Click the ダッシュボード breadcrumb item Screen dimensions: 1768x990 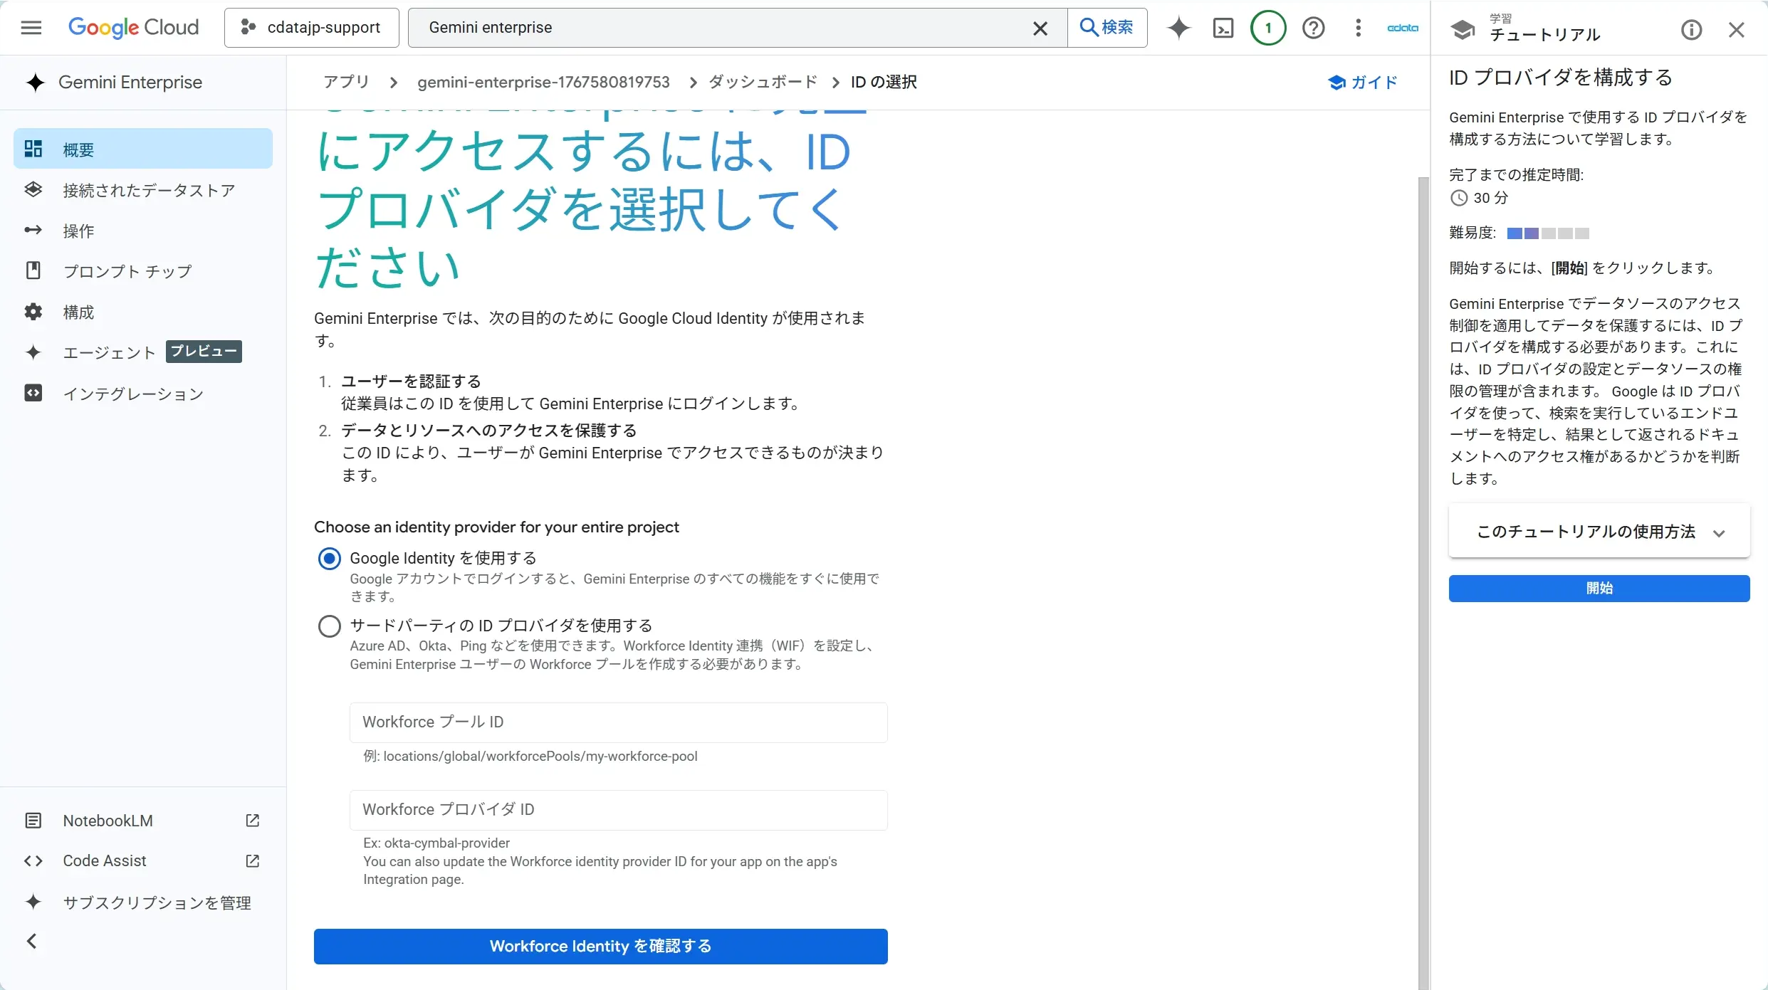(x=763, y=83)
